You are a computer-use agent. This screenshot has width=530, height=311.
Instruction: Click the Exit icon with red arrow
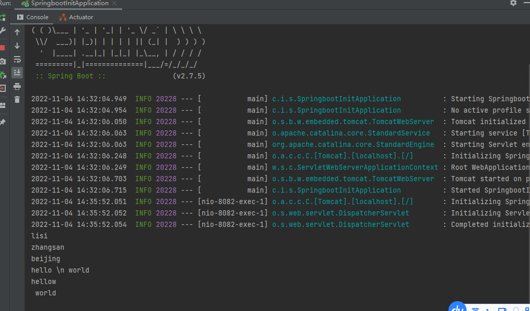click(x=3, y=88)
